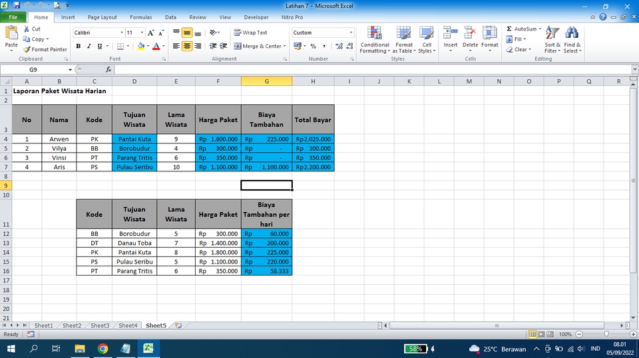Open File Explorer from taskbar

[x=79, y=349]
